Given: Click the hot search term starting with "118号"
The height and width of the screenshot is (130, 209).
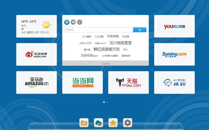Looking at the screenshot, I should (110, 56).
